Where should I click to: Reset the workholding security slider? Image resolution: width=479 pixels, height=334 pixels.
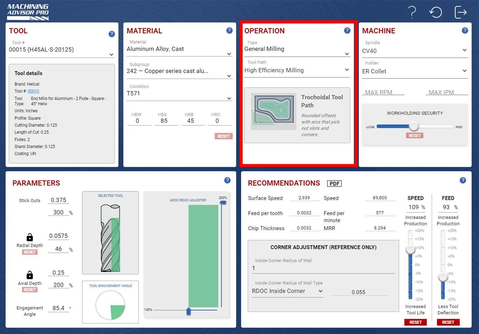pyautogui.click(x=415, y=136)
